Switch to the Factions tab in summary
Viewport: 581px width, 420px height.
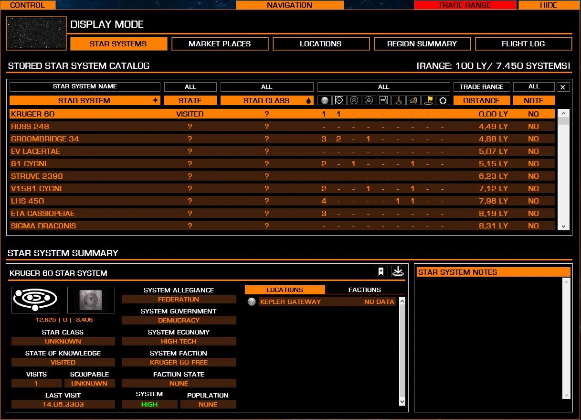[365, 290]
